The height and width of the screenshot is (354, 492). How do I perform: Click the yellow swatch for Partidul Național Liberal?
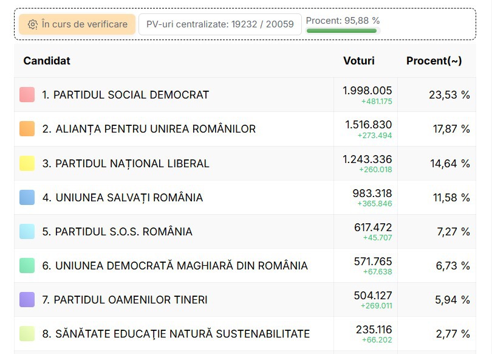(27, 163)
